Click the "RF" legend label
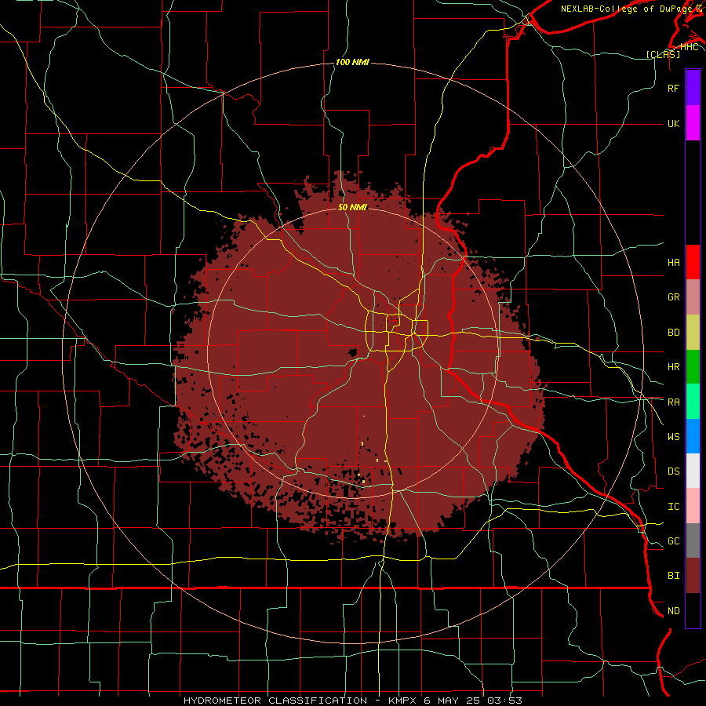Image resolution: width=706 pixels, height=706 pixels. coord(673,88)
